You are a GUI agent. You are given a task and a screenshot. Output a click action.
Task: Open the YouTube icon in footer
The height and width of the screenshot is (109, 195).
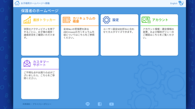tap(112, 104)
